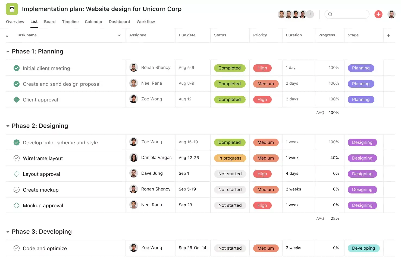
Task: Click the green project icon
Action: [12, 9]
